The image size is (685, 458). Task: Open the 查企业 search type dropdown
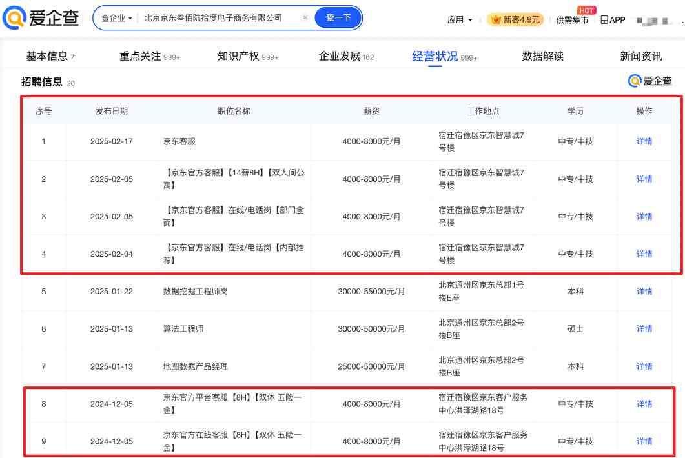(x=116, y=18)
